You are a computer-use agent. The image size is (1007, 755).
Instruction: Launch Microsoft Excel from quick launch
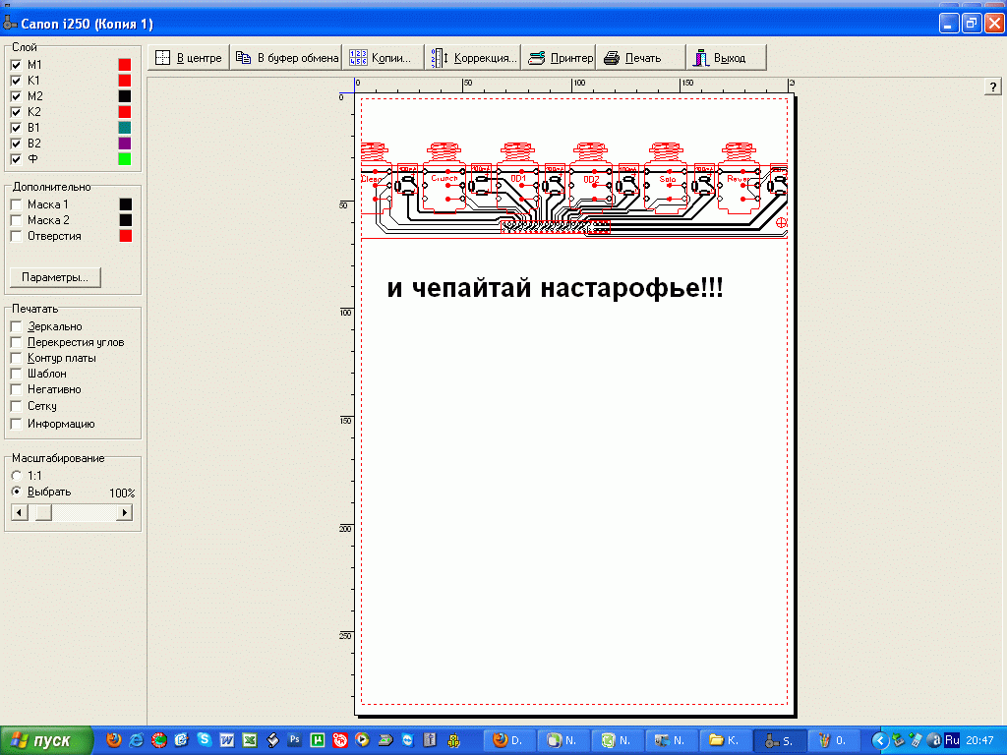tap(249, 740)
